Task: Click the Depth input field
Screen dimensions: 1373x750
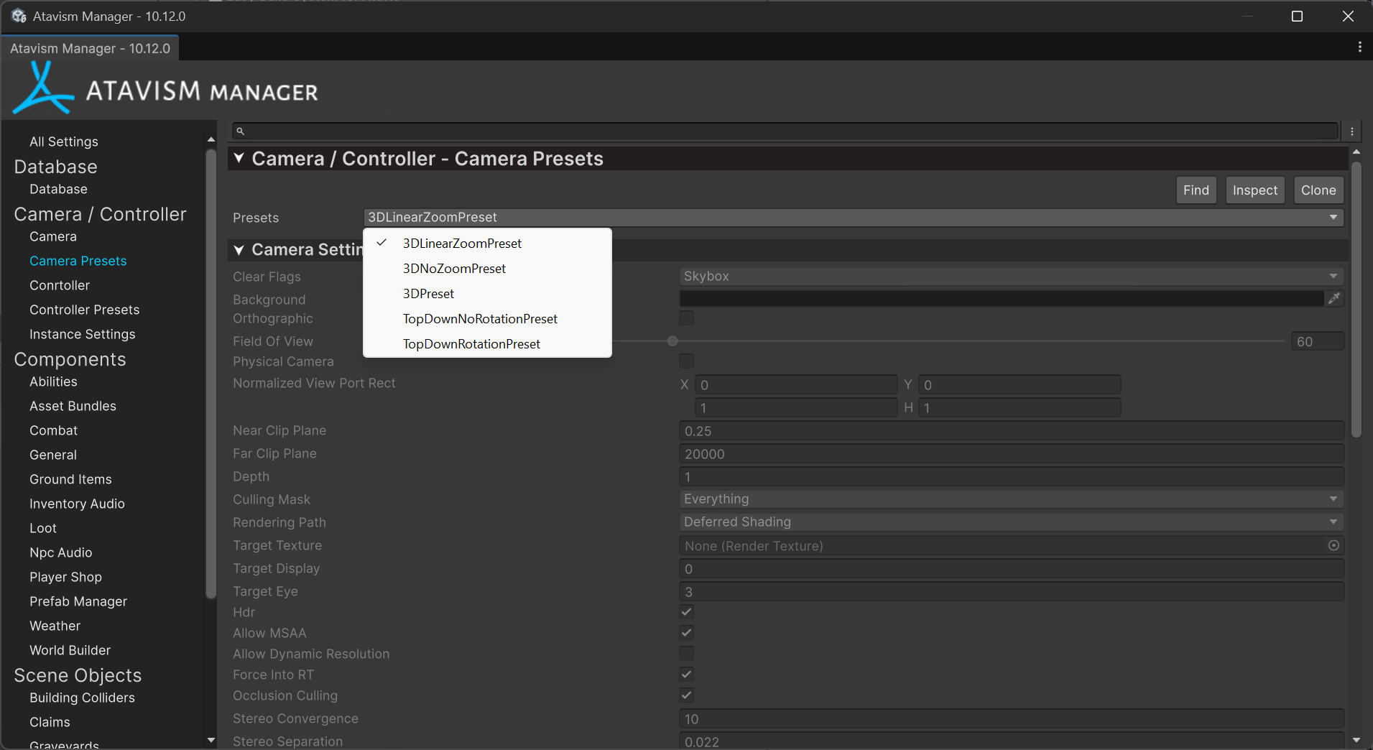Action: pyautogui.click(x=1011, y=477)
